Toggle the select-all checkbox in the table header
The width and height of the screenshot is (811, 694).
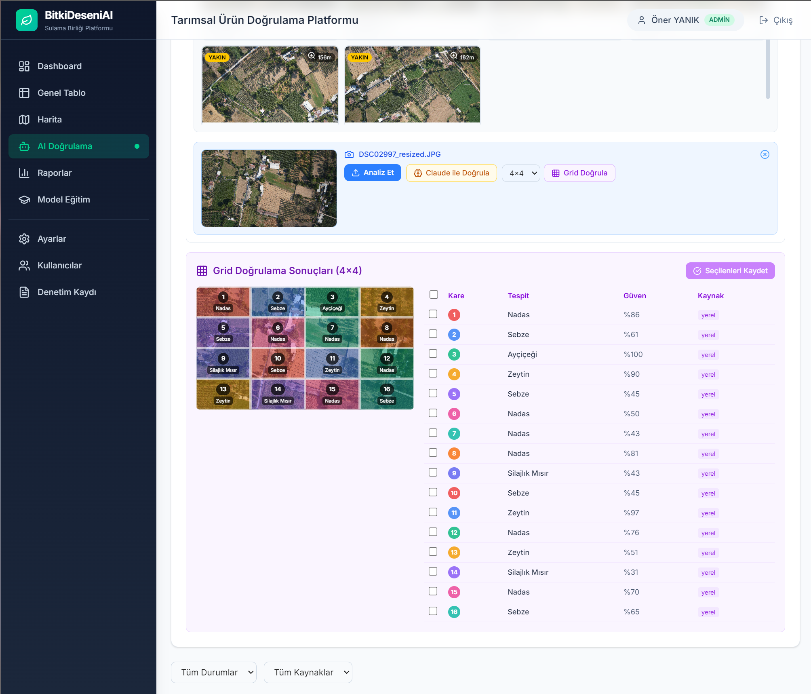coord(434,295)
